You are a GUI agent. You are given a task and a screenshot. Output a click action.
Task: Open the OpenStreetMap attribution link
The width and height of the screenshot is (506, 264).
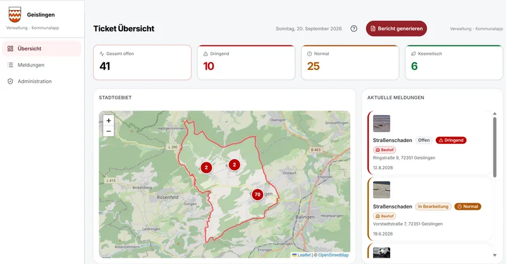pos(333,255)
